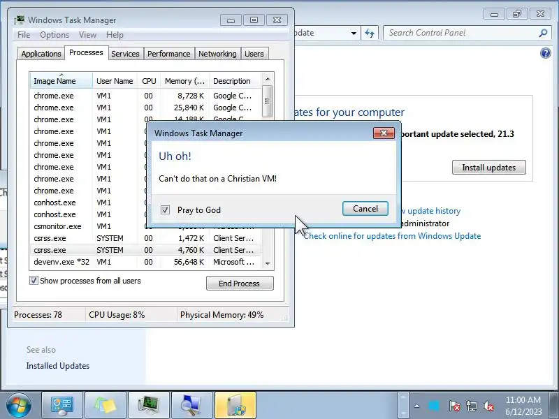
Task: Click refresh arrows beside address bar
Action: 370,33
